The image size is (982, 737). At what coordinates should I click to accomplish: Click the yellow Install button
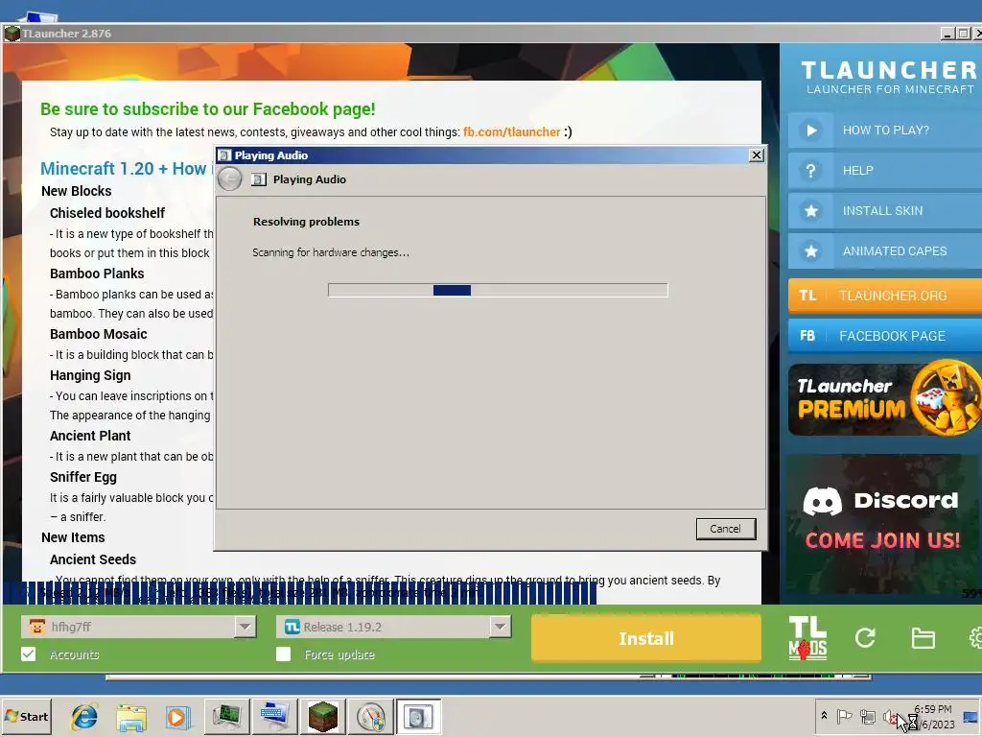(x=645, y=638)
